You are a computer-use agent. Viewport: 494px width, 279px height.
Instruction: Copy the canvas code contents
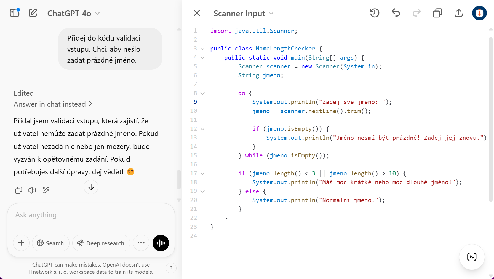tap(437, 13)
